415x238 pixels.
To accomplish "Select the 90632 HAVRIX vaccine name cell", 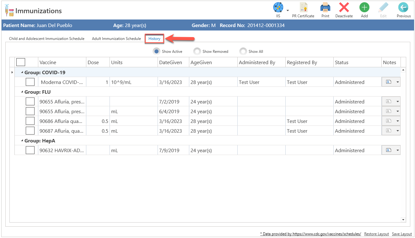I will tap(62, 150).
